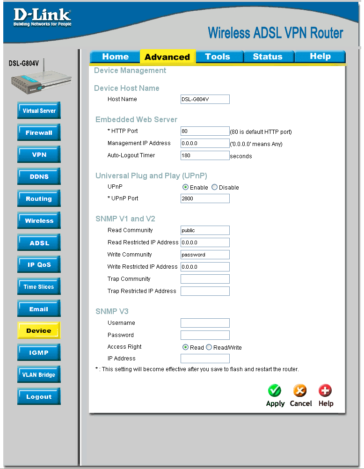The height and width of the screenshot is (469, 364).
Task: Choose Read/Write access right
Action: pos(209,347)
